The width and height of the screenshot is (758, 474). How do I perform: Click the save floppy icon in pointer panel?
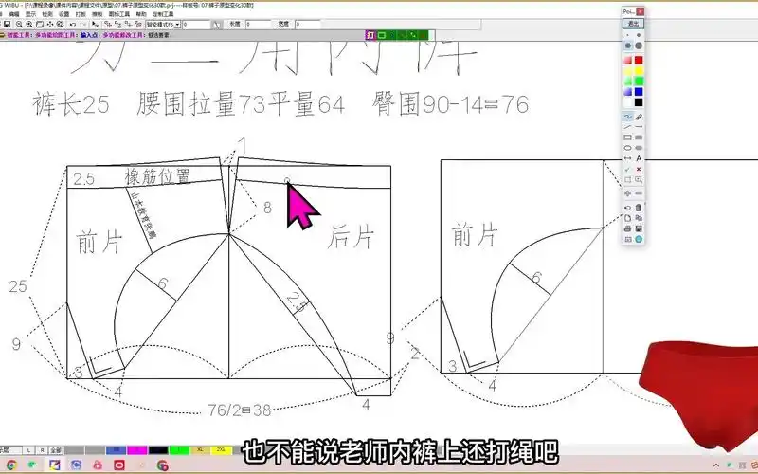pyautogui.click(x=639, y=228)
